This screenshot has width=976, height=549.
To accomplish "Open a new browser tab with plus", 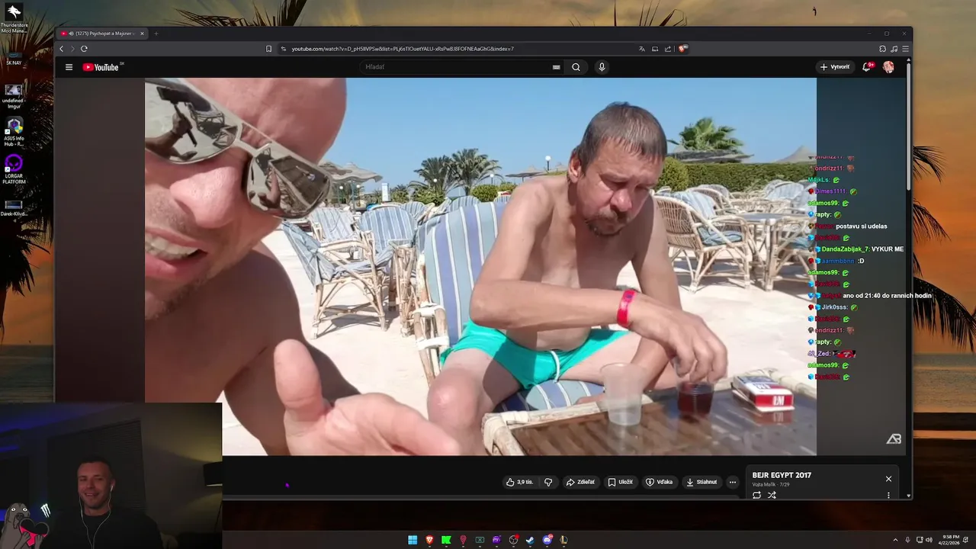I will tap(156, 34).
